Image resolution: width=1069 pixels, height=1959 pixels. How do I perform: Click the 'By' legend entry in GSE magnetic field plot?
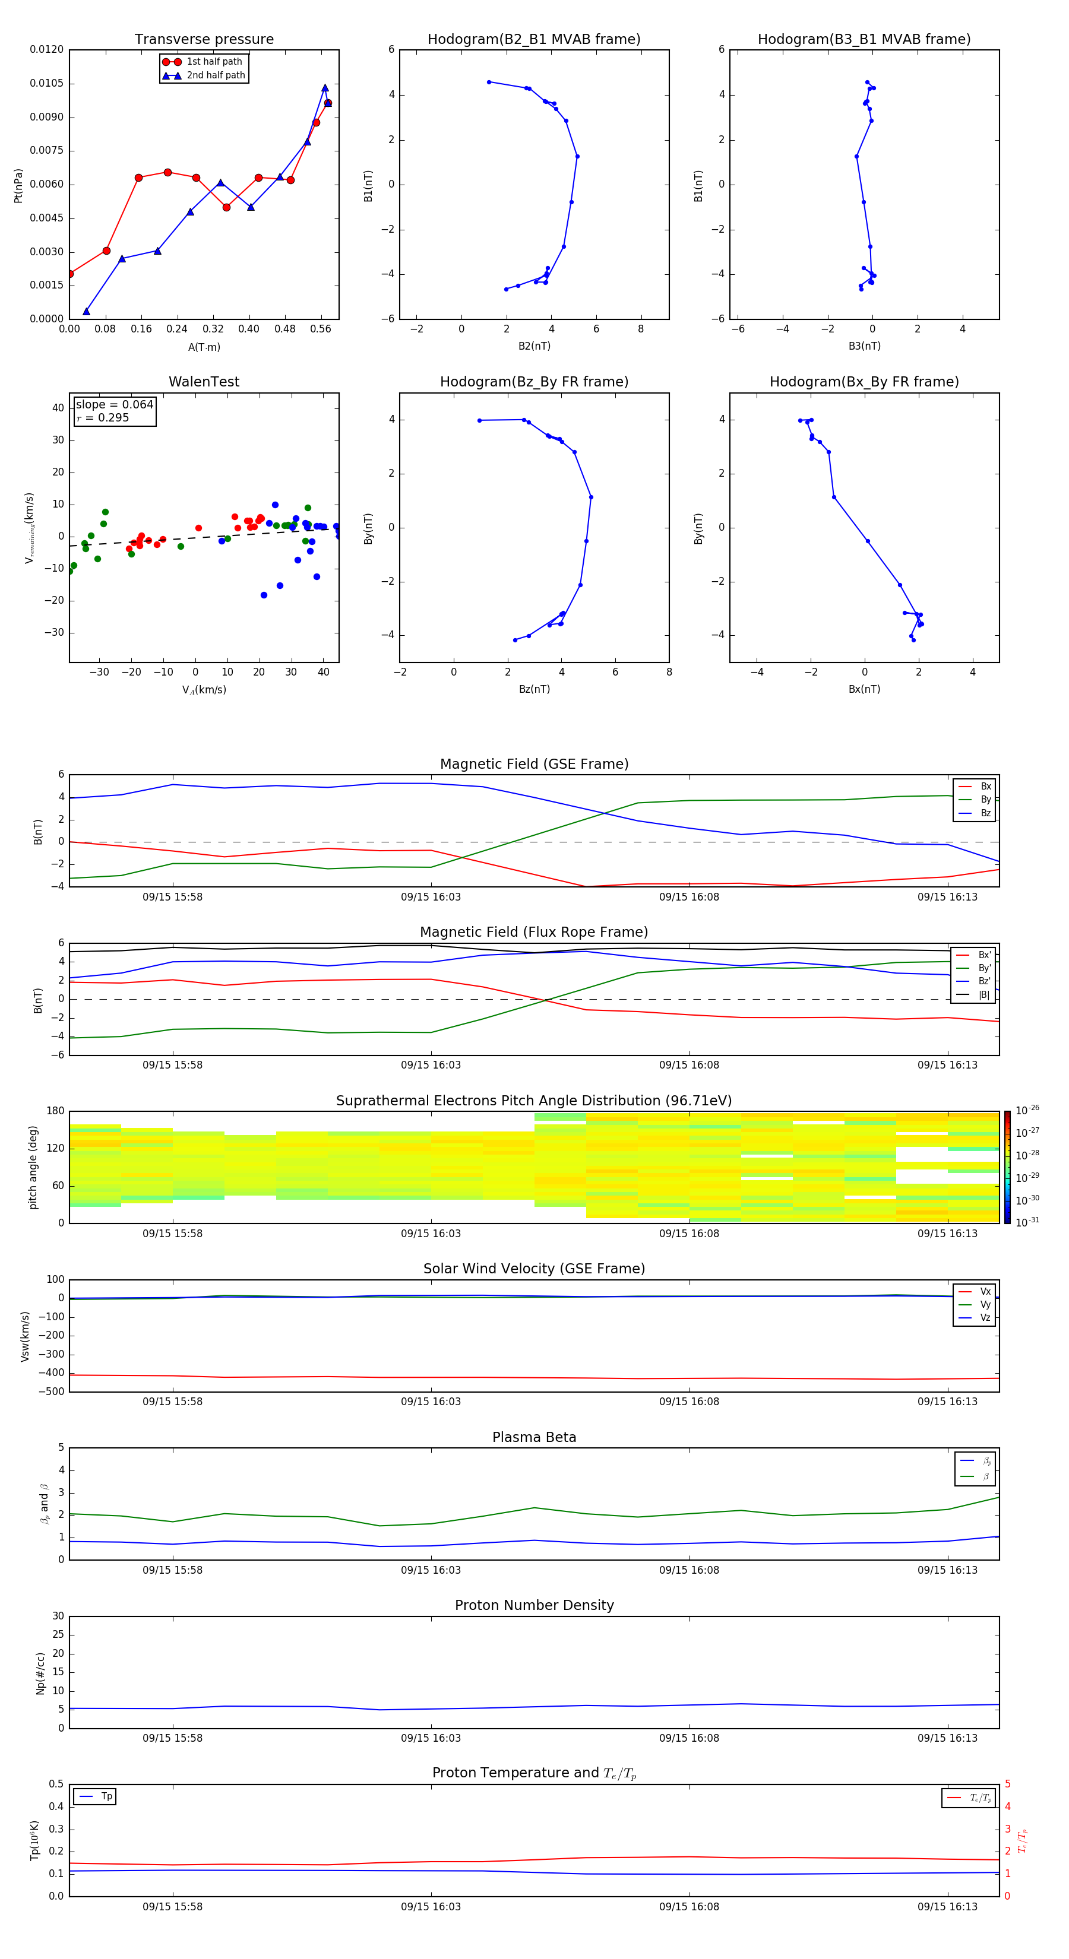coord(975,799)
